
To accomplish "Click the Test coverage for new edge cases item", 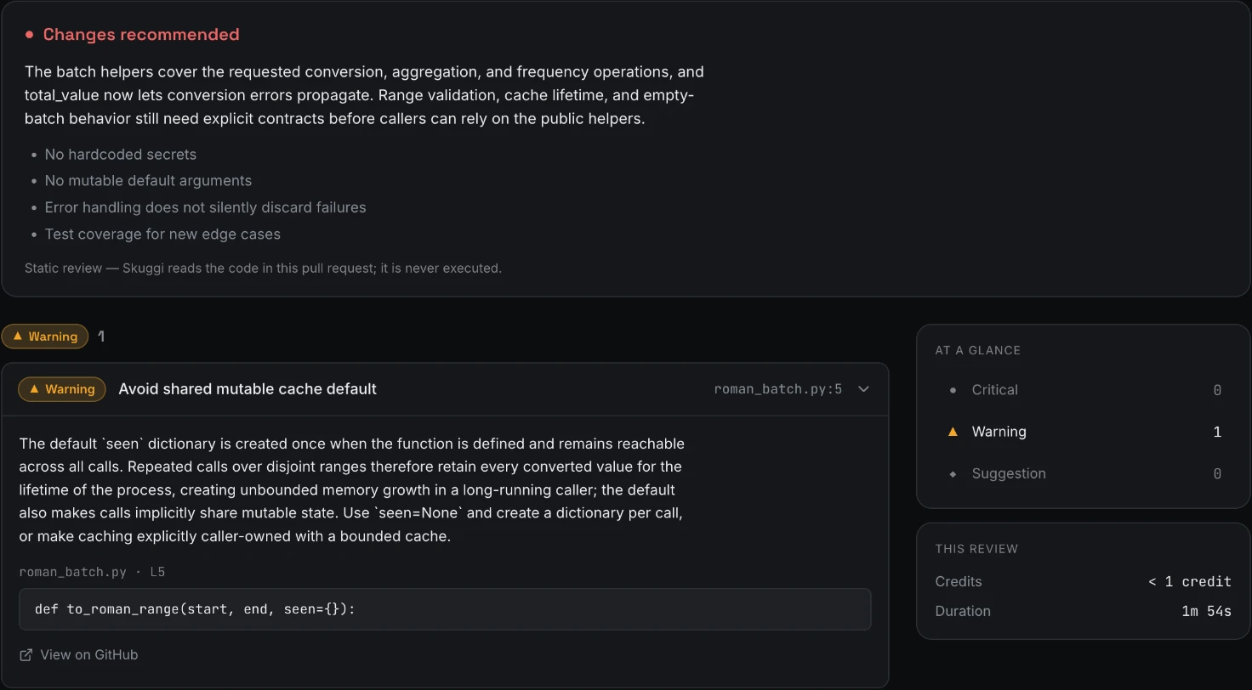I will [x=162, y=234].
